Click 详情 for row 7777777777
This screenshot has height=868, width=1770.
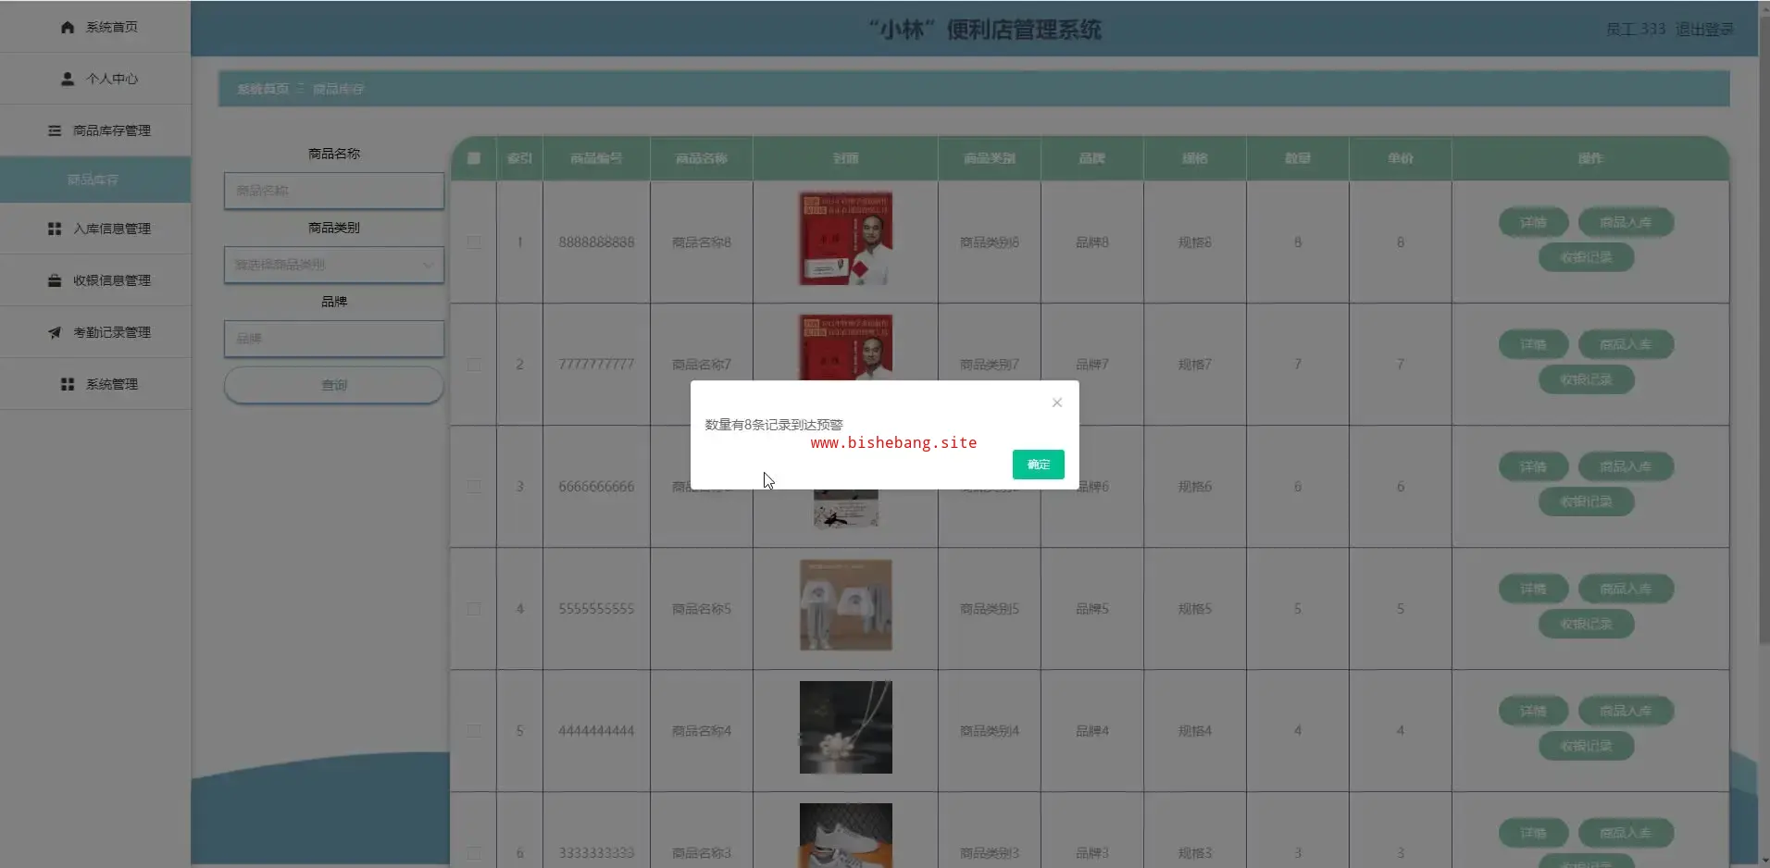pos(1533,344)
